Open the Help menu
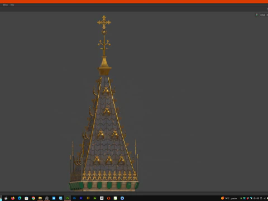268x201 pixels. 12,5
